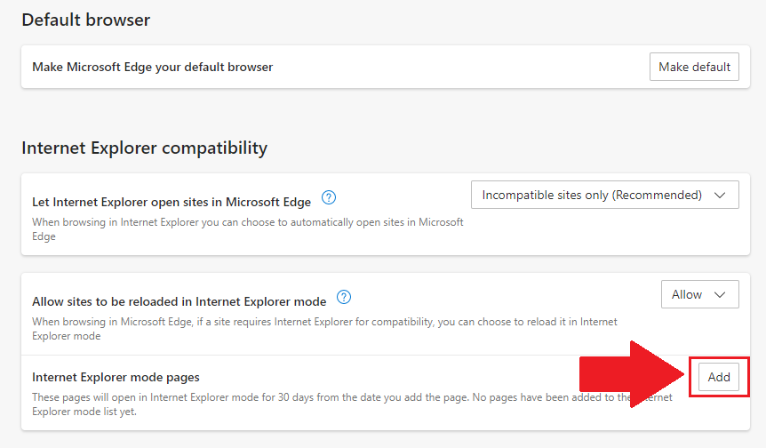Expand the Allow dropdown for IE mode
766x448 pixels.
click(699, 294)
